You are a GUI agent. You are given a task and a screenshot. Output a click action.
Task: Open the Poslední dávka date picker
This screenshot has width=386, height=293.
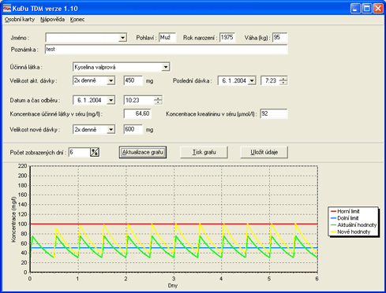tap(252, 80)
